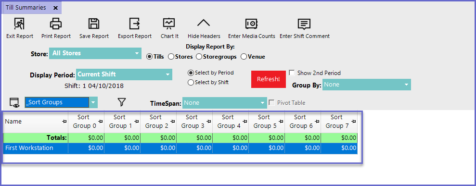476x186 pixels.
Task: Pin the Sort Group 6 column
Action: coord(317,122)
